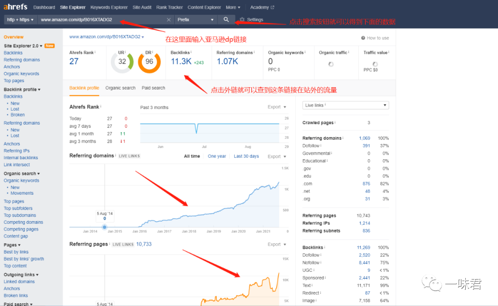The image size is (498, 306).
Task: Click Referring IPs value 1,214
Action: (365, 223)
